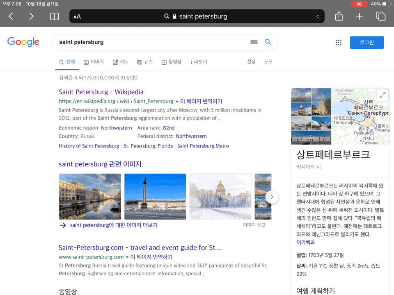The width and height of the screenshot is (394, 295).
Task: Open 설정 settings menu
Action: (x=251, y=62)
